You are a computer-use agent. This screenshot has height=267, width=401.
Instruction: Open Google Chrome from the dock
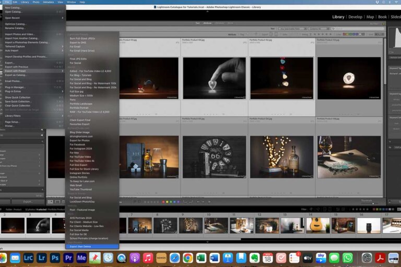click(x=188, y=258)
